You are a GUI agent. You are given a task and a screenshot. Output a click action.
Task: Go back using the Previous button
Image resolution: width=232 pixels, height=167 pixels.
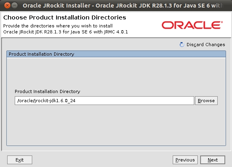point(185,160)
